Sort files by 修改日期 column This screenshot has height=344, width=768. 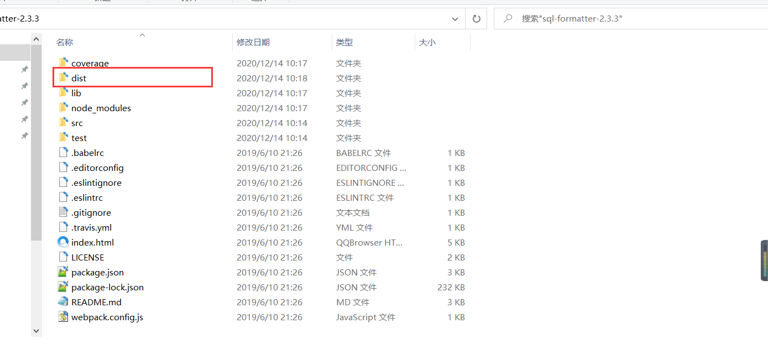point(253,42)
